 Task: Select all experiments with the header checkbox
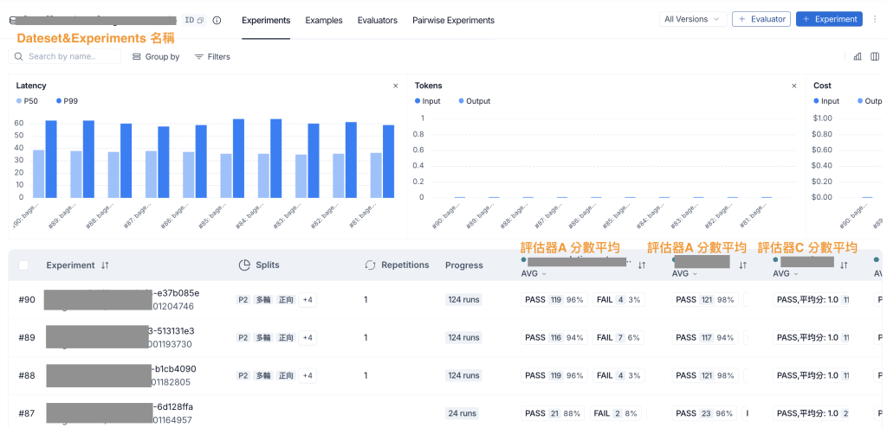click(x=23, y=265)
